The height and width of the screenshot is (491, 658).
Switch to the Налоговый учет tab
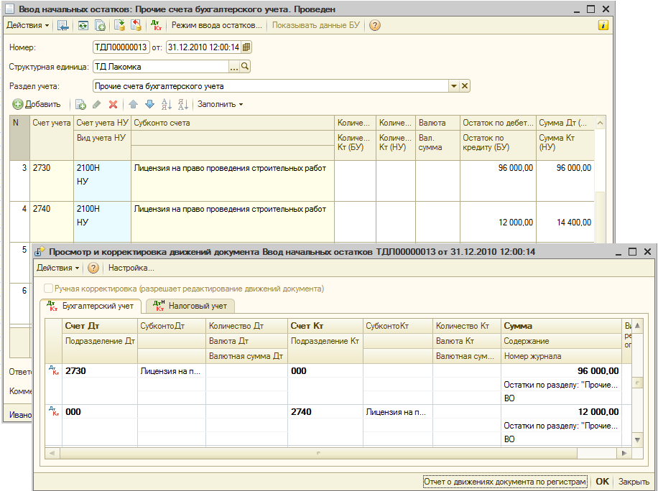pos(191,306)
